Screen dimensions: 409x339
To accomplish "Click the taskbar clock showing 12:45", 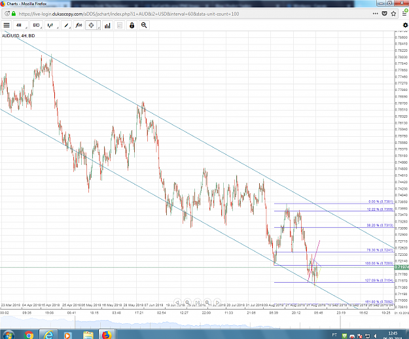I will pos(392,335).
